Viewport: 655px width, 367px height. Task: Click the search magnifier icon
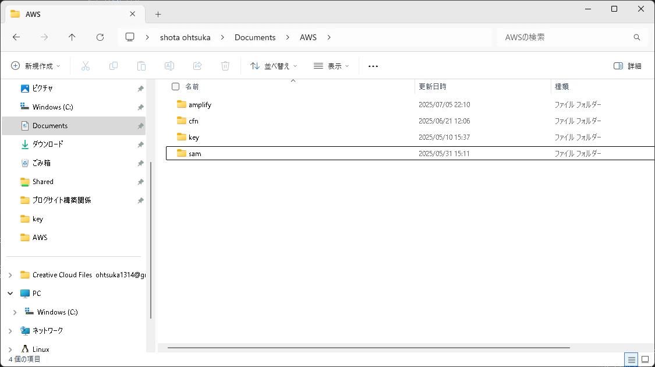tap(636, 37)
